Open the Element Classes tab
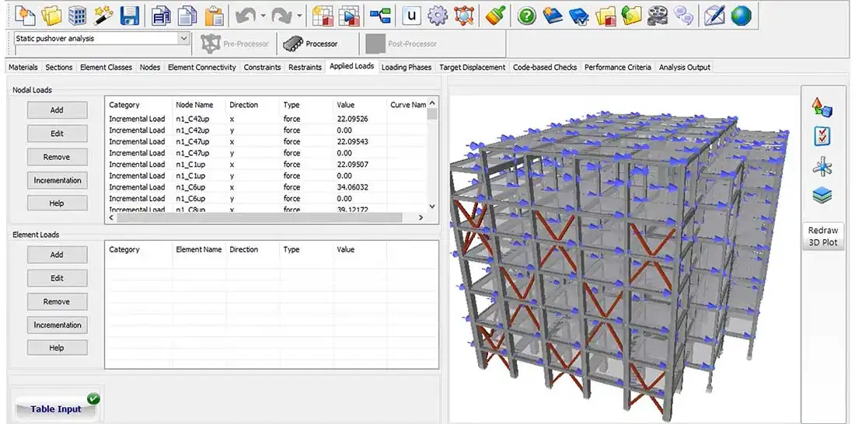855x424 pixels. (x=106, y=67)
